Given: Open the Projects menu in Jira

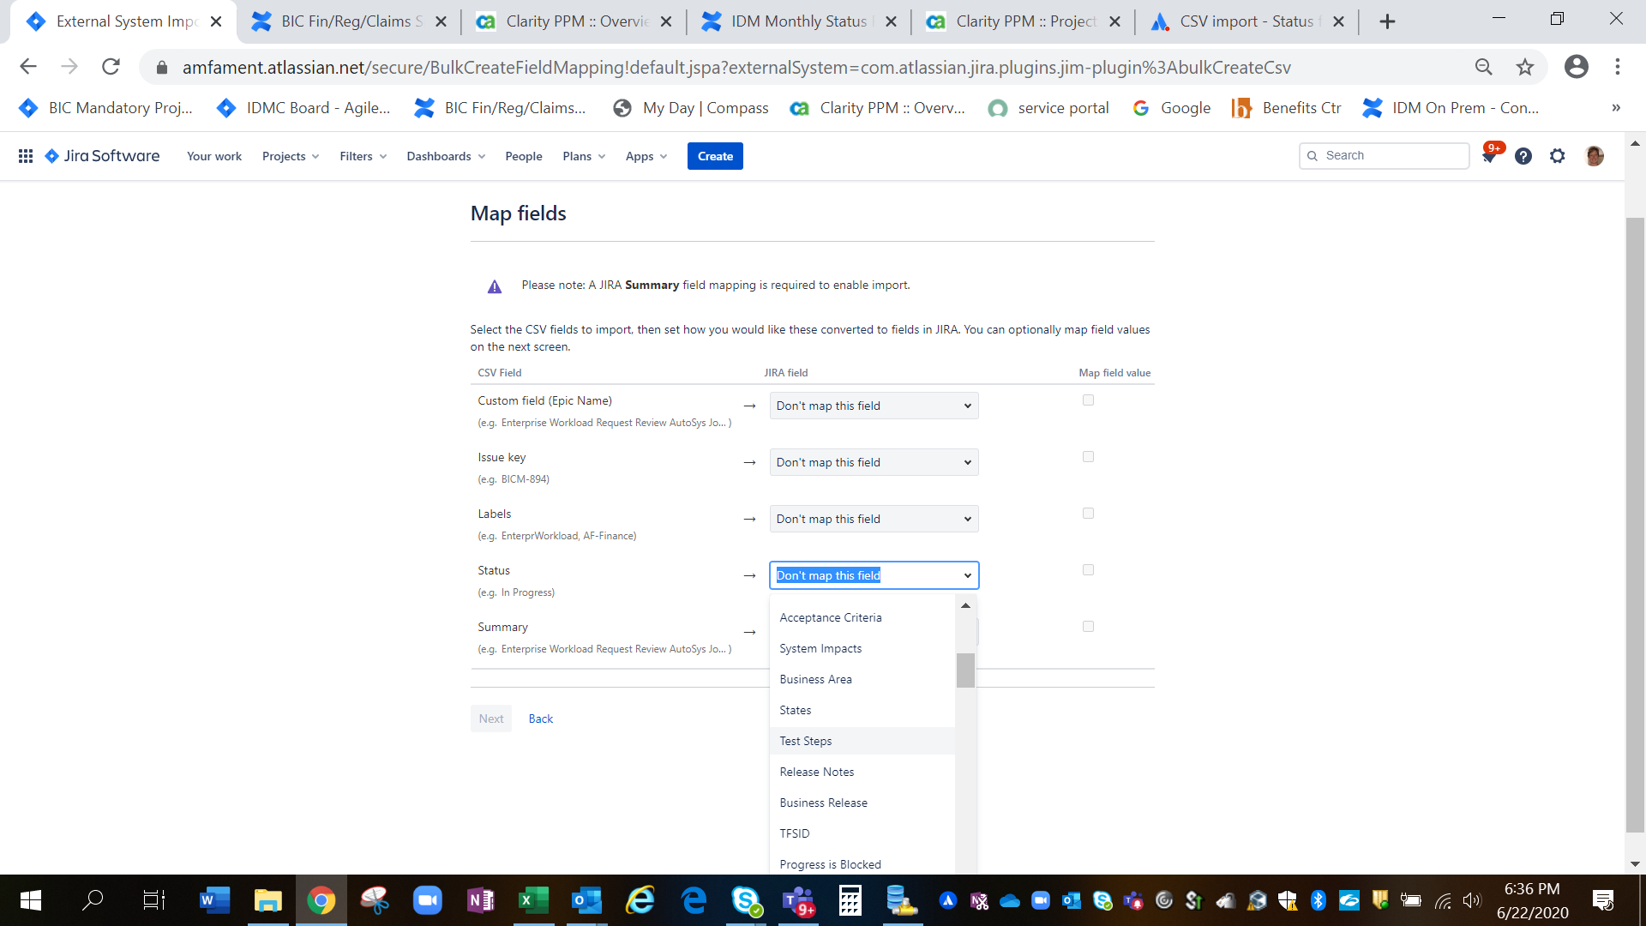Looking at the screenshot, I should (x=290, y=155).
